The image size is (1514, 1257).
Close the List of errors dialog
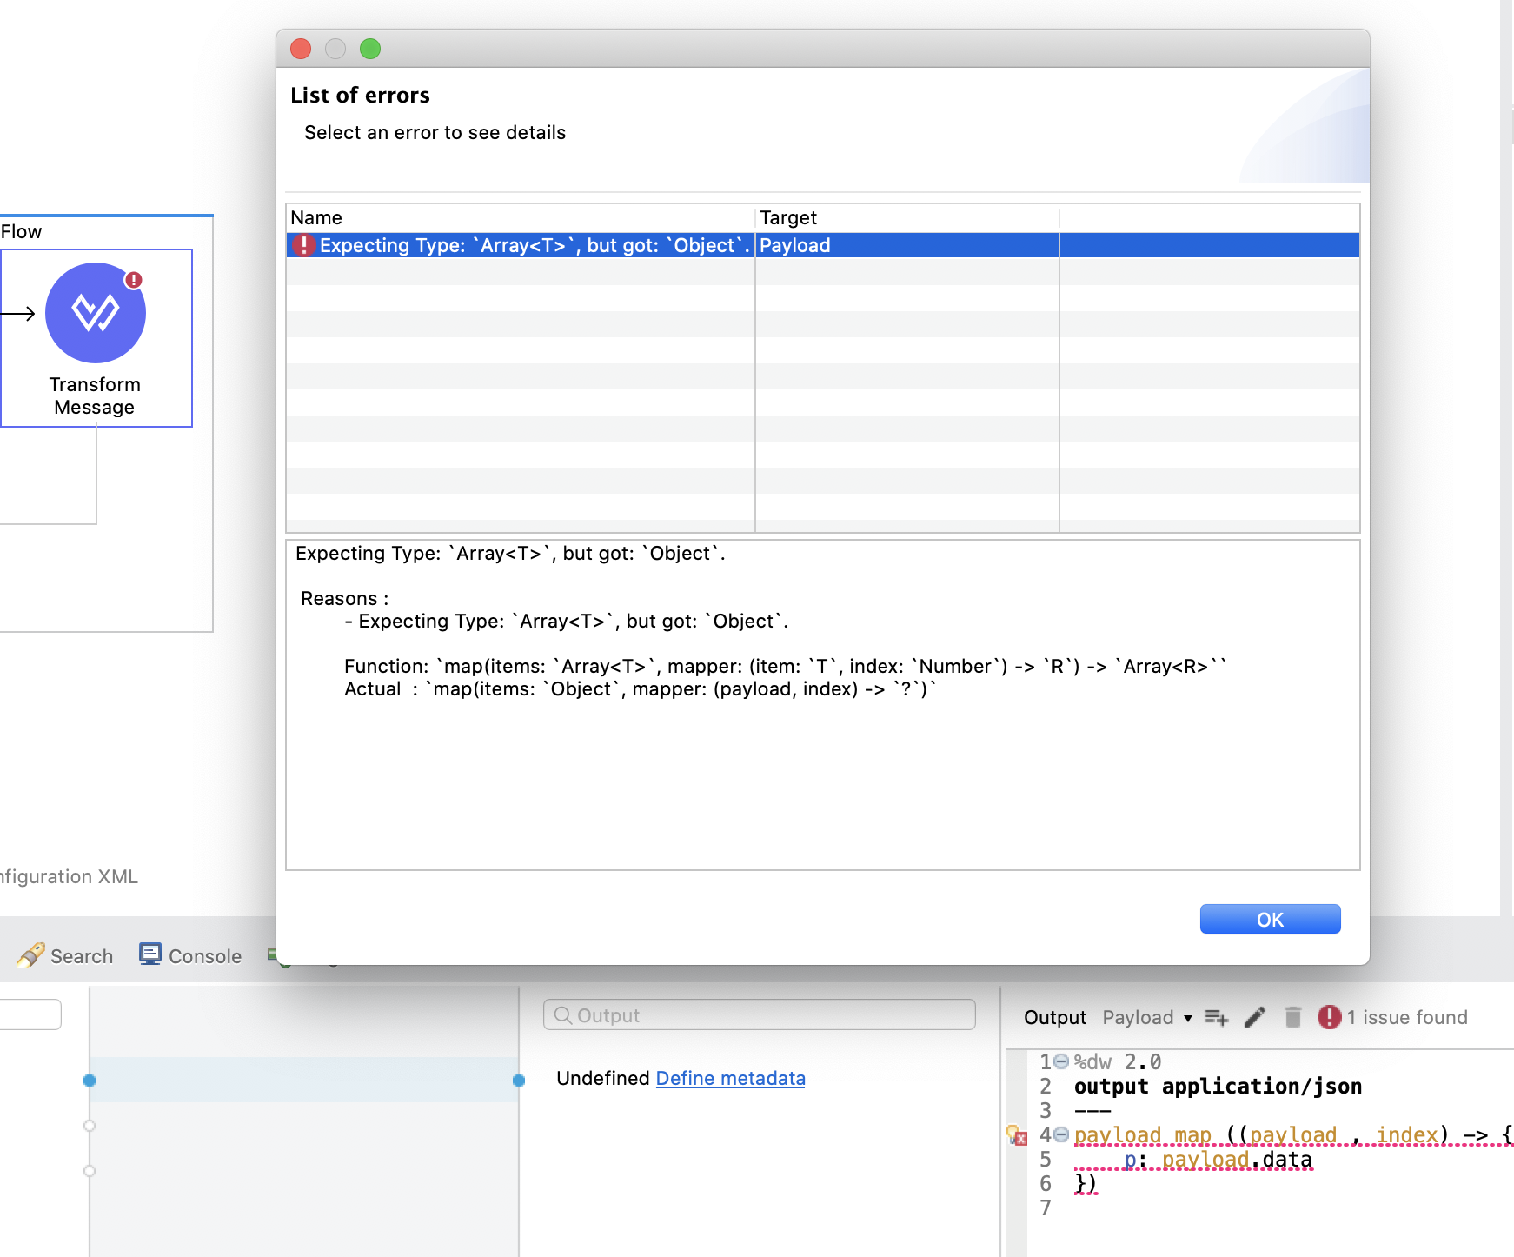click(301, 49)
